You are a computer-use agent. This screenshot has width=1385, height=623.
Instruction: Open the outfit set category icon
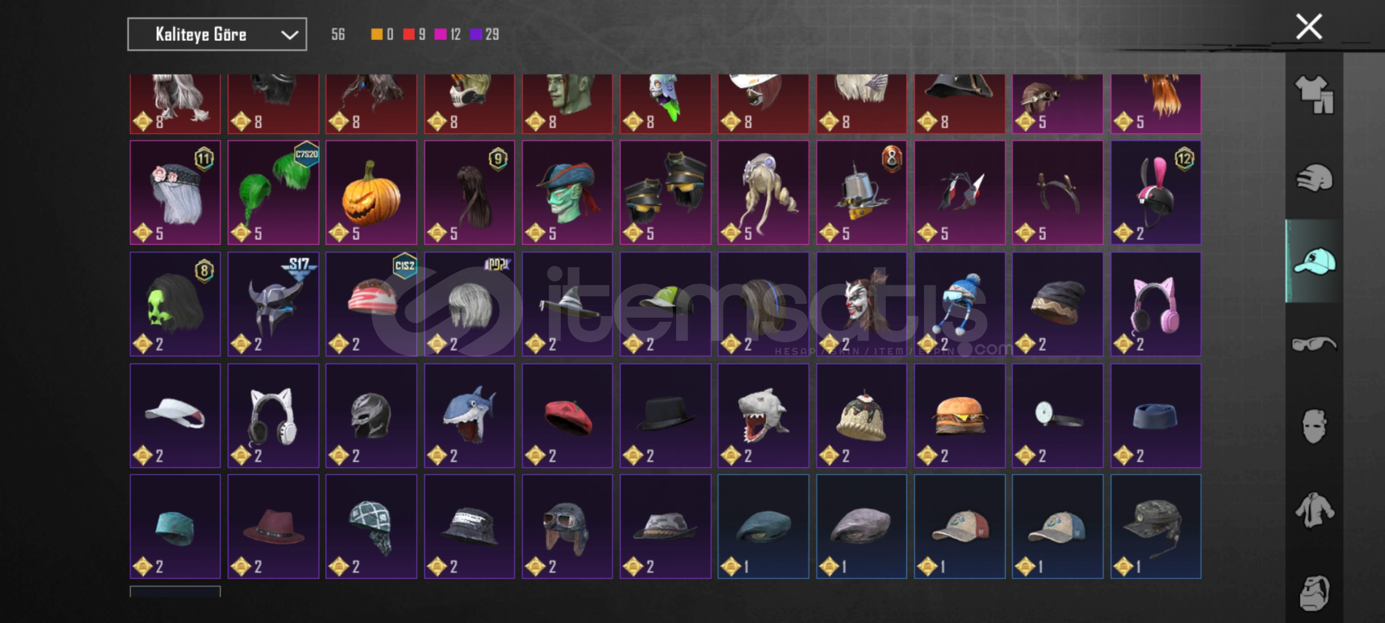pyautogui.click(x=1314, y=95)
